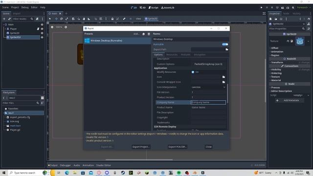This screenshot has width=313, height=176.
Task: Switch to Features tab in Export dialog
Action: pyautogui.click(x=186, y=55)
